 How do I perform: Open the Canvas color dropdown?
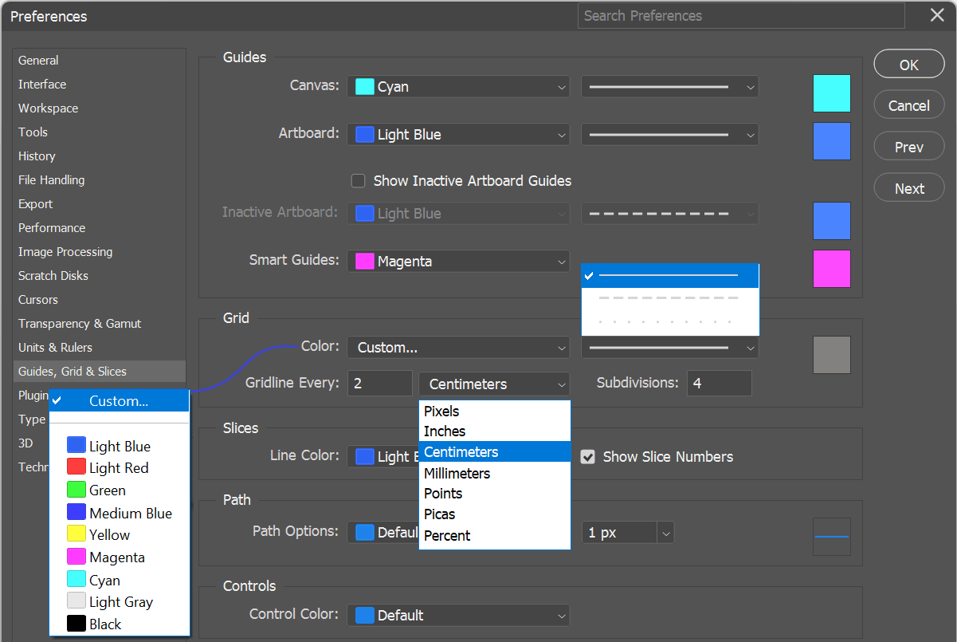tap(458, 87)
